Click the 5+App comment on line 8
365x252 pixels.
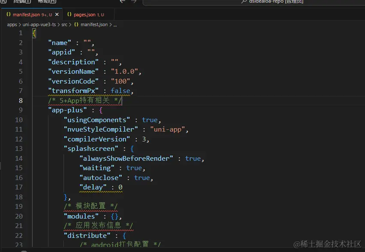[x=85, y=100]
